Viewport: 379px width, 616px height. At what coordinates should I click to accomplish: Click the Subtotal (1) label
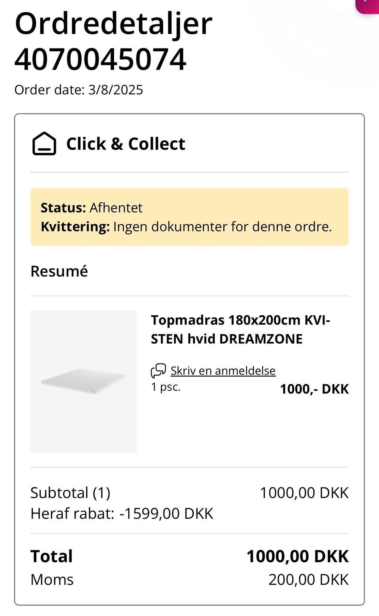(70, 493)
